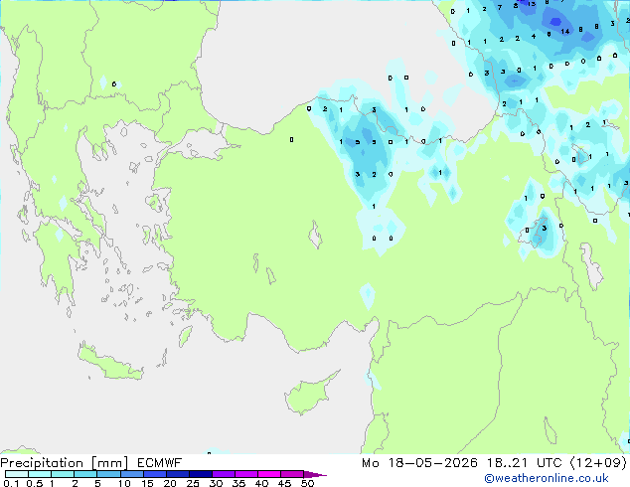The height and width of the screenshot is (487, 630).
Task: Click the 30–35 mm purple legend swatch
Action: 223,474
